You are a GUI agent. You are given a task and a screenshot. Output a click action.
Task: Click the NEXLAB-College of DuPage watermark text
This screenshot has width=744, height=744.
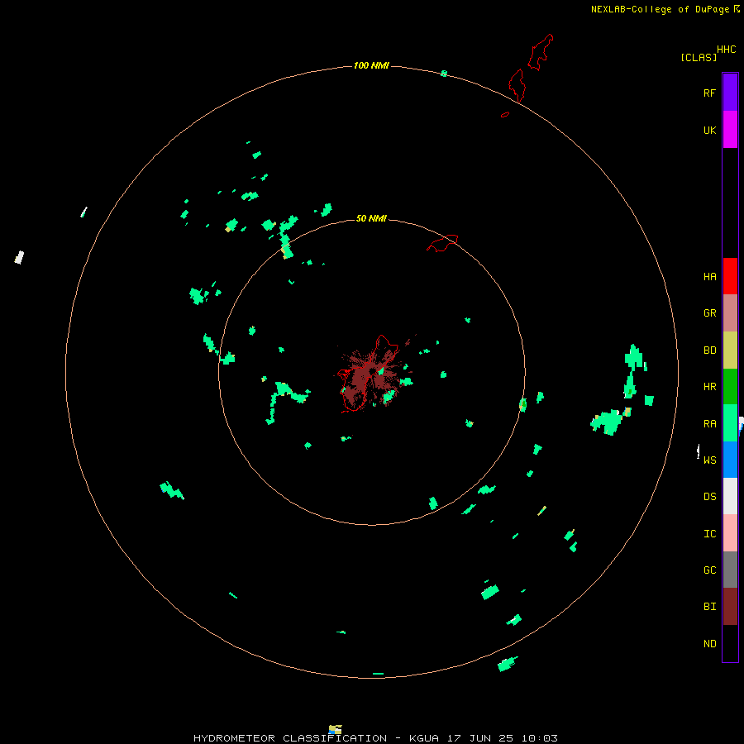(x=660, y=9)
